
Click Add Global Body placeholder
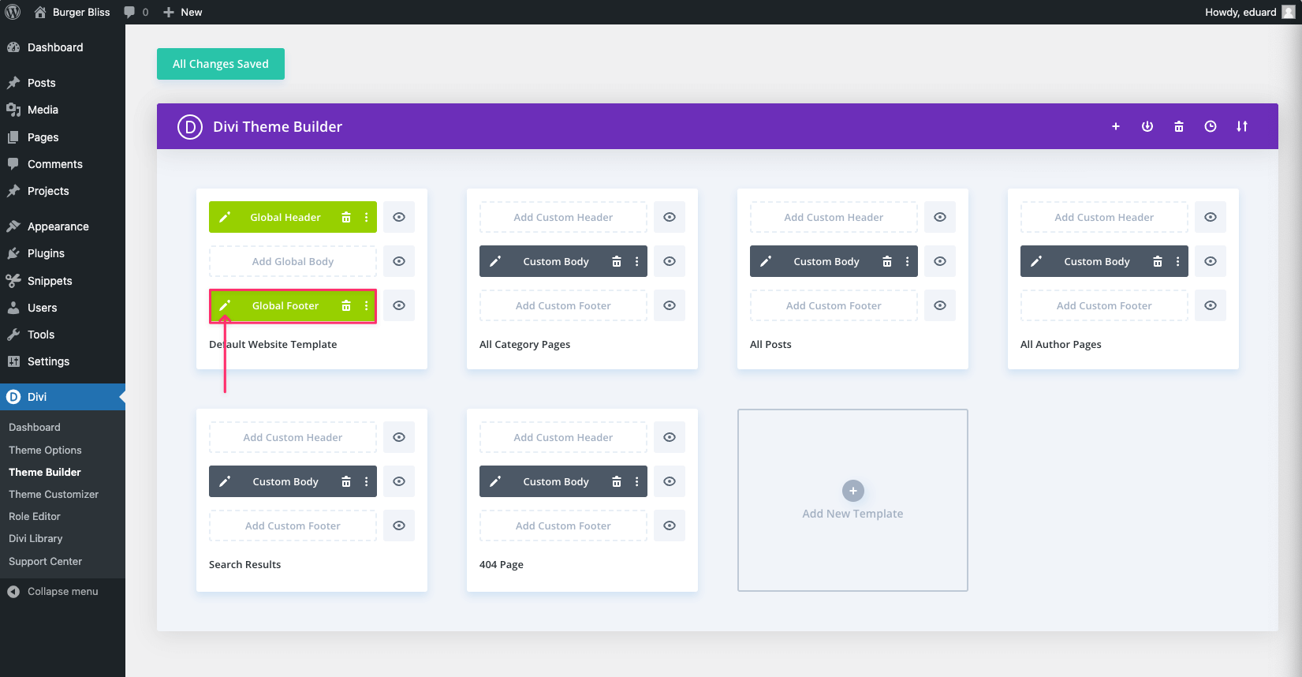click(x=293, y=261)
